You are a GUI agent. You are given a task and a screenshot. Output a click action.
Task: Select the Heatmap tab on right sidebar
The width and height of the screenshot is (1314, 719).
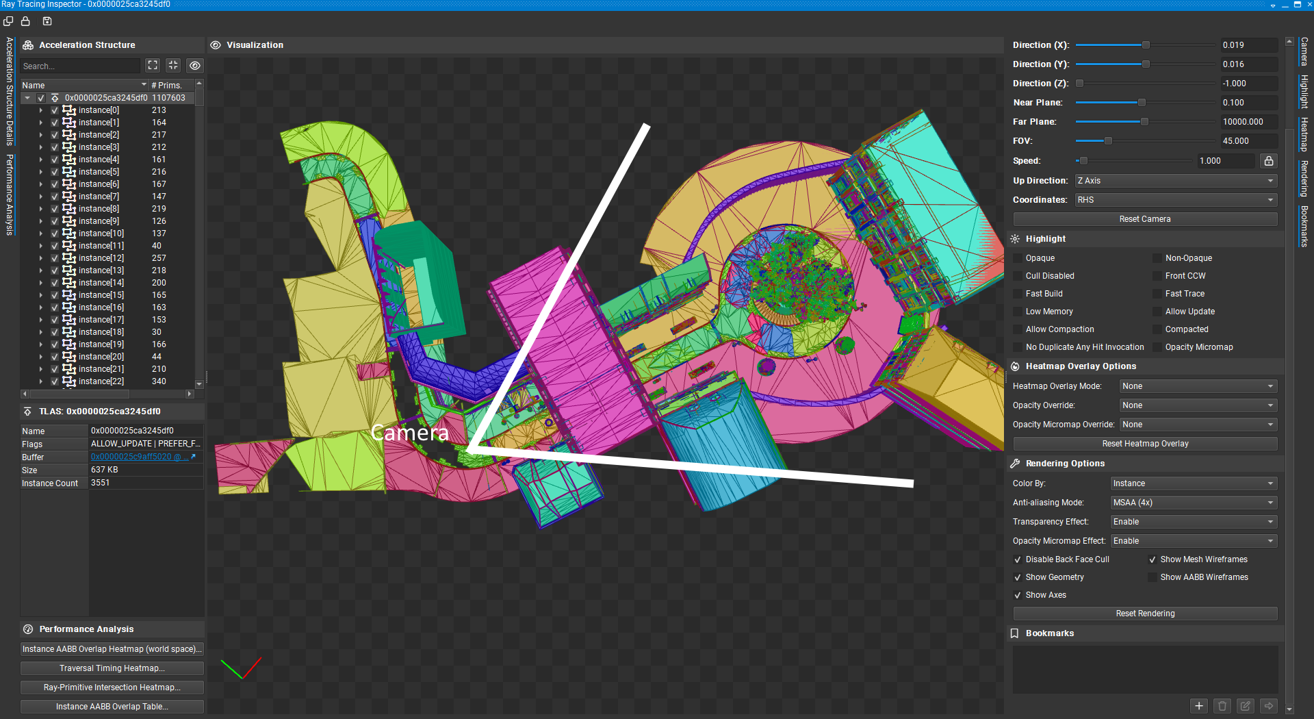[1304, 134]
